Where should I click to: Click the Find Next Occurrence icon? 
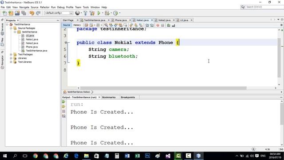pos(115,25)
